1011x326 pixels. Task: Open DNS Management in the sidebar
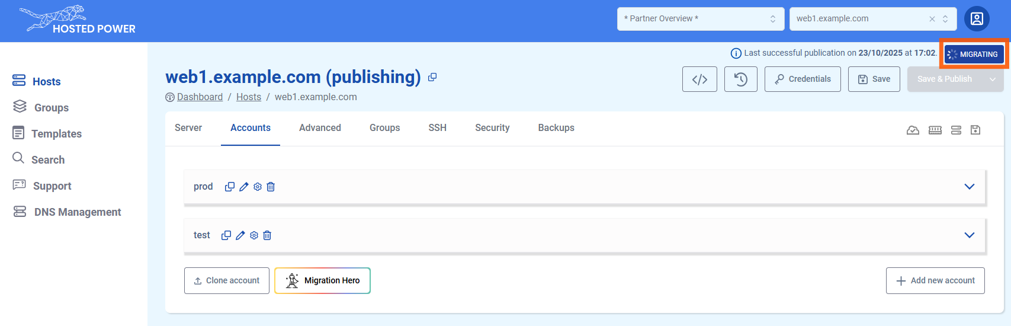click(77, 212)
